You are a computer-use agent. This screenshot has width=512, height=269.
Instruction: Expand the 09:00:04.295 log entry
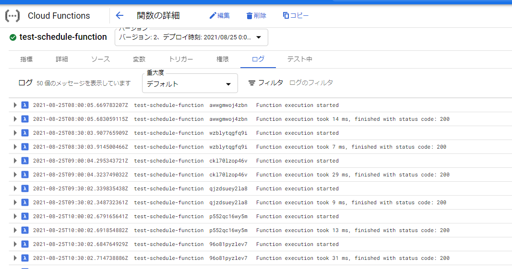click(15, 161)
